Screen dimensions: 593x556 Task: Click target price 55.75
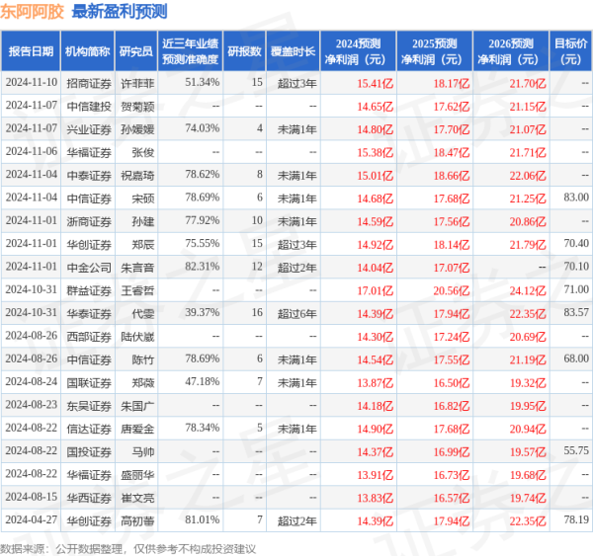(576, 450)
